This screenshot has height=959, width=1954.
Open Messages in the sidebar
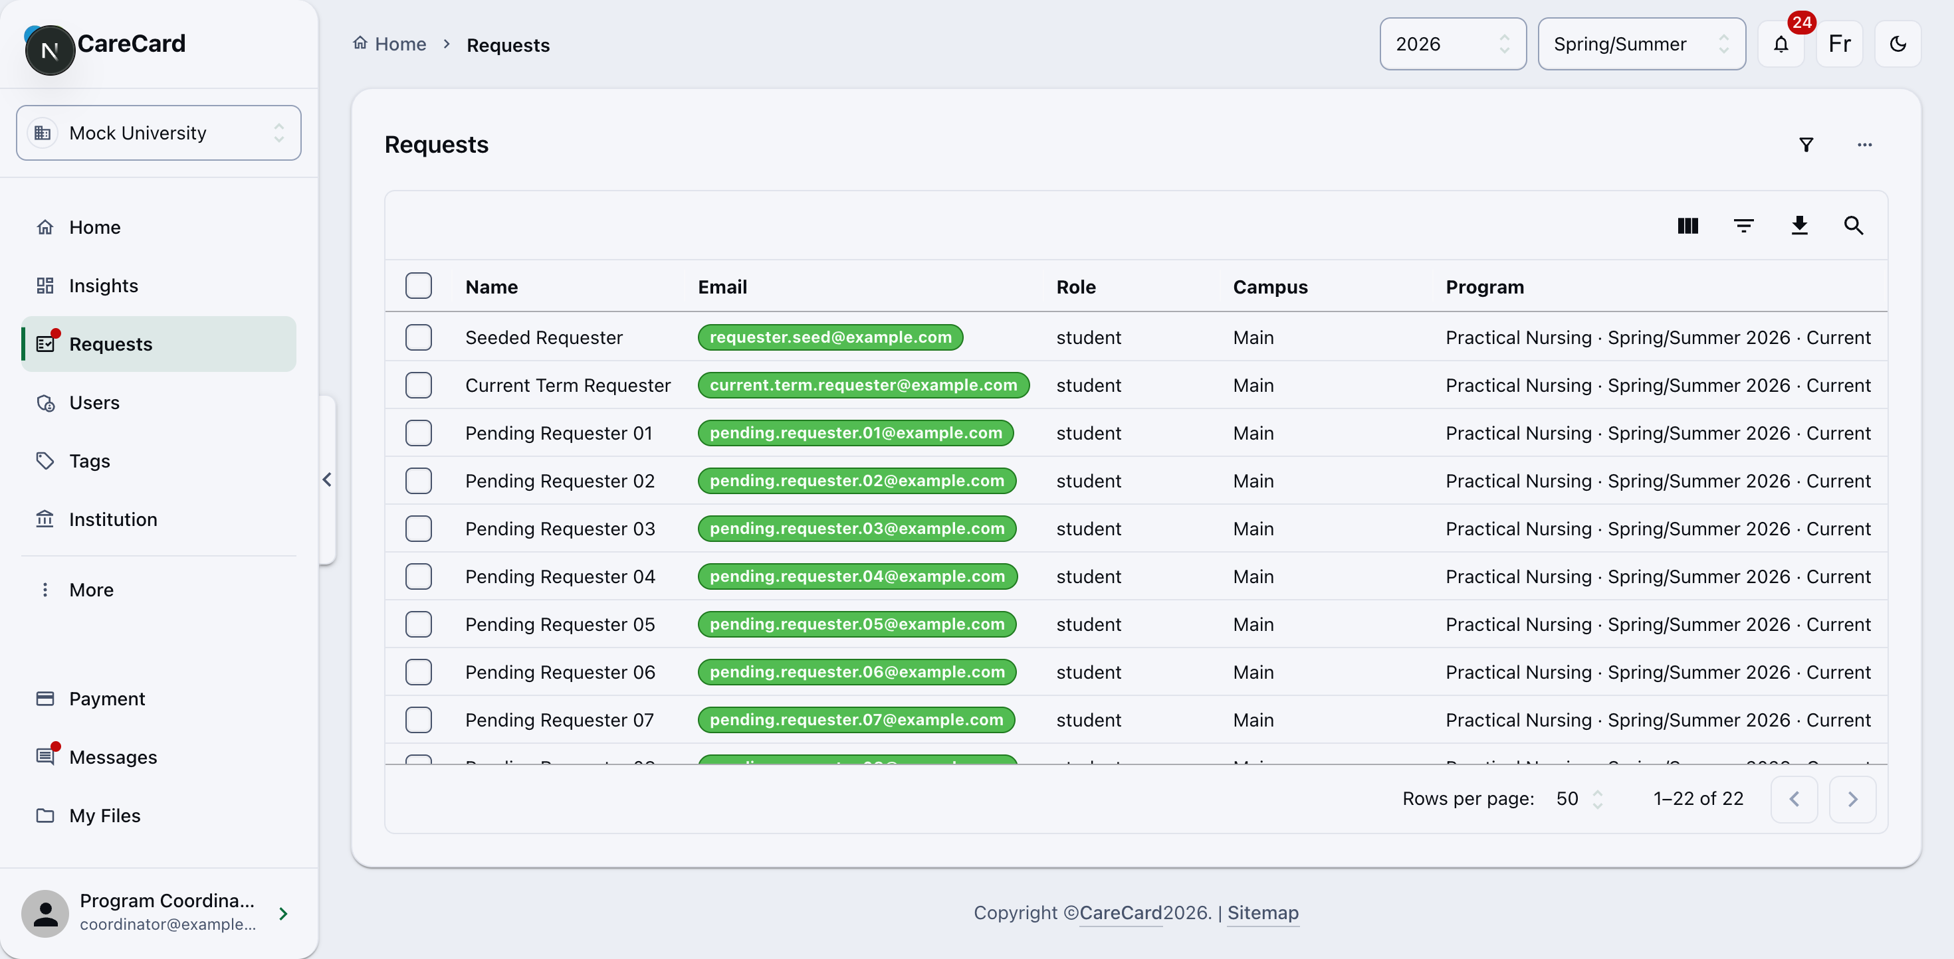click(x=159, y=757)
